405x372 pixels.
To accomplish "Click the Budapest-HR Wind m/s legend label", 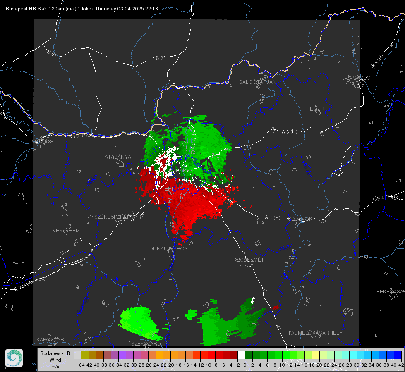I will tap(55, 360).
